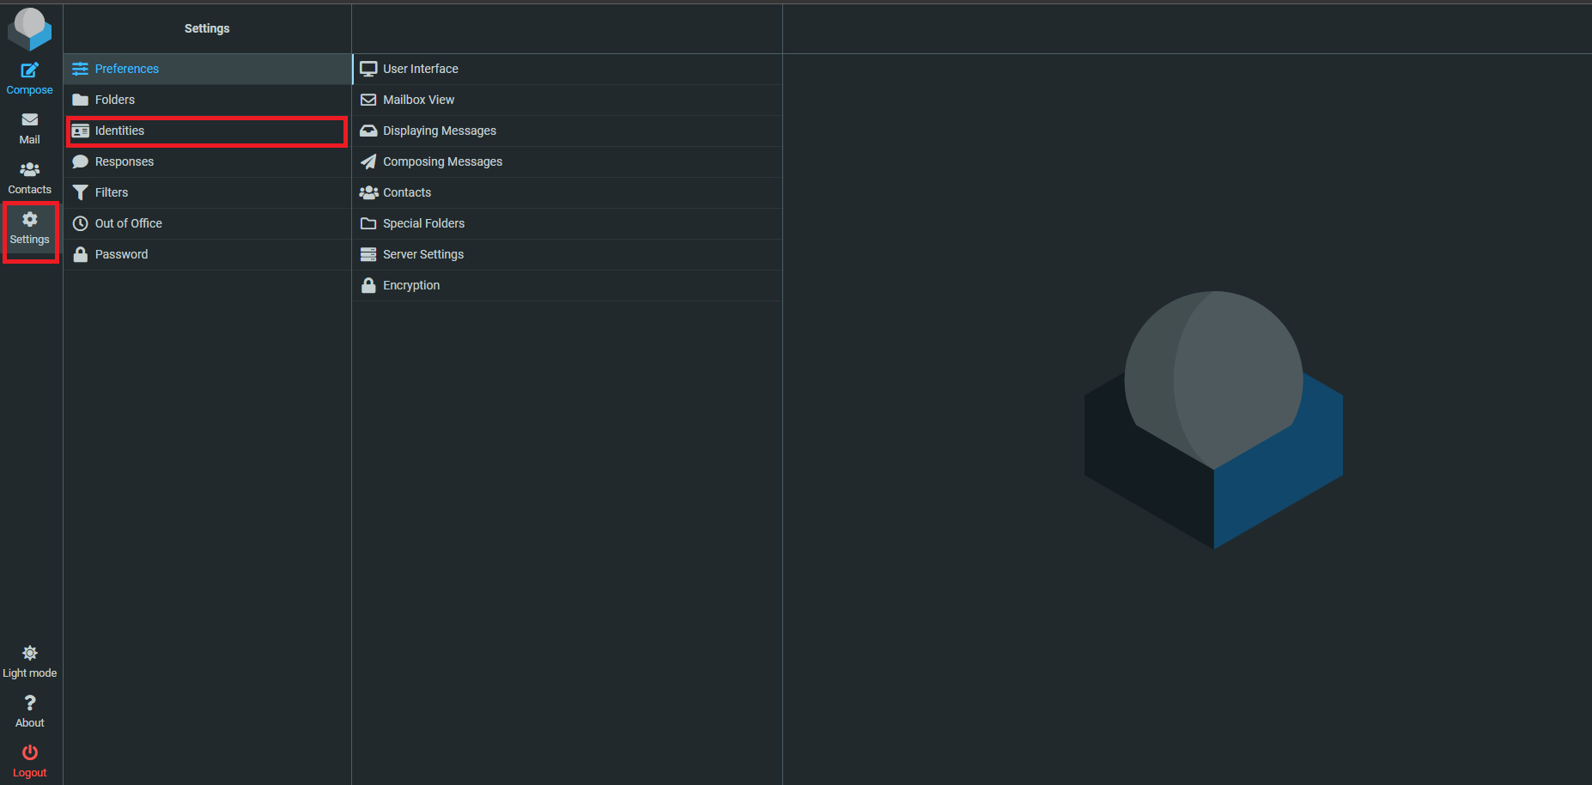Open the Identities settings section
Viewport: 1592px width, 785px height.
[119, 131]
